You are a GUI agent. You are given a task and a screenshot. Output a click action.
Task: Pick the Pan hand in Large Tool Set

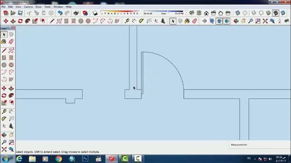11,135
